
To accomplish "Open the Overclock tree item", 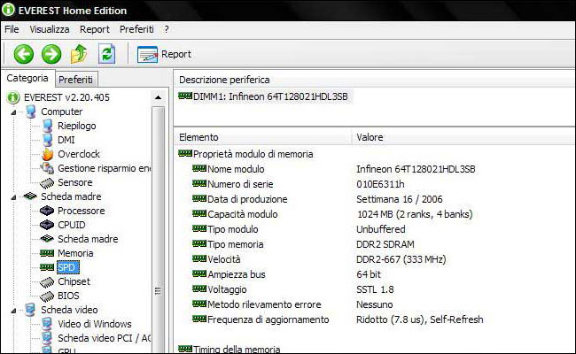I will coord(78,154).
